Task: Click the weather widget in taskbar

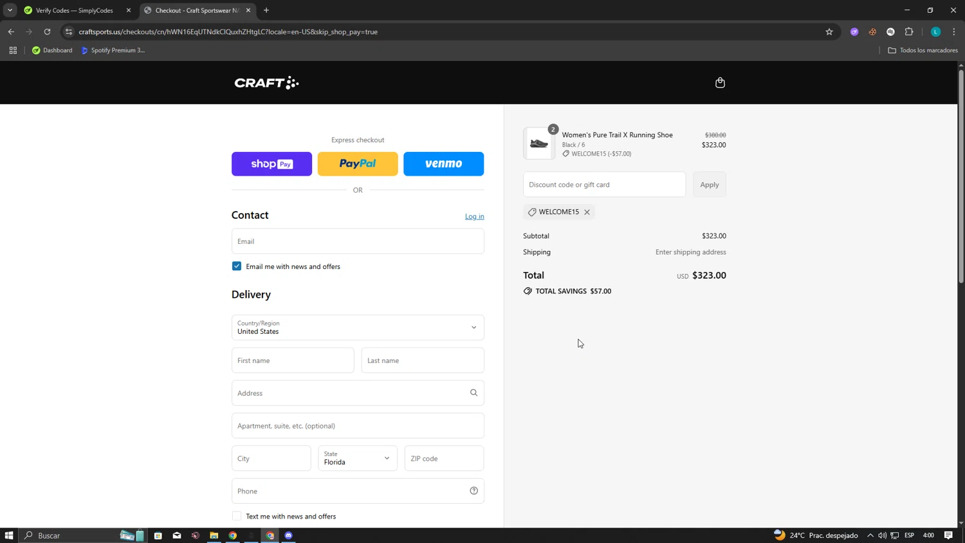Action: click(x=816, y=535)
